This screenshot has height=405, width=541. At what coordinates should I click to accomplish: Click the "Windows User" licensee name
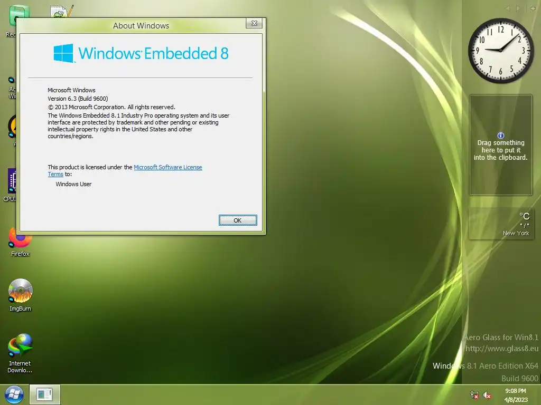click(x=73, y=184)
